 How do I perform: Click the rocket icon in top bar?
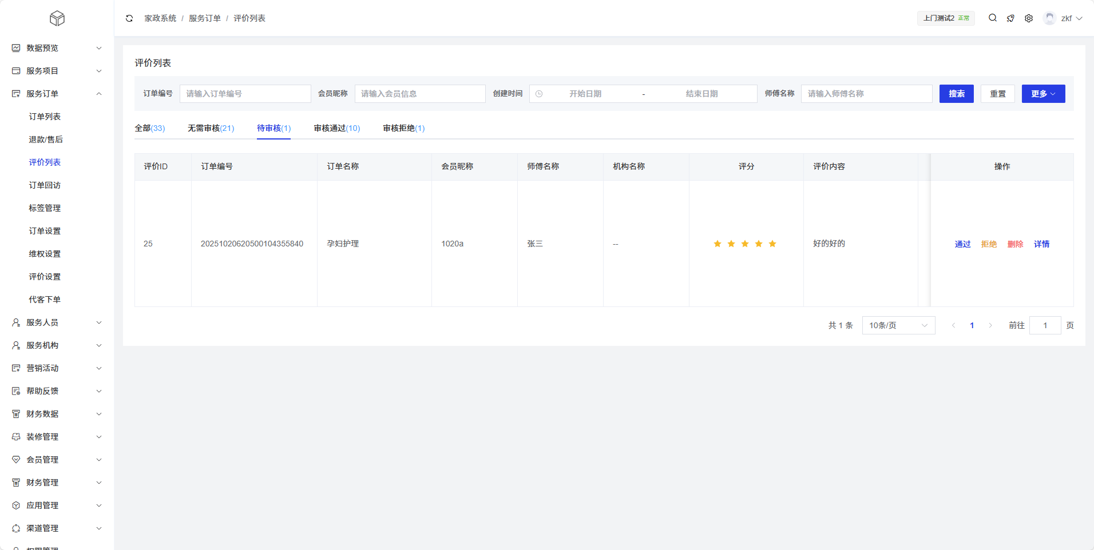click(1010, 18)
